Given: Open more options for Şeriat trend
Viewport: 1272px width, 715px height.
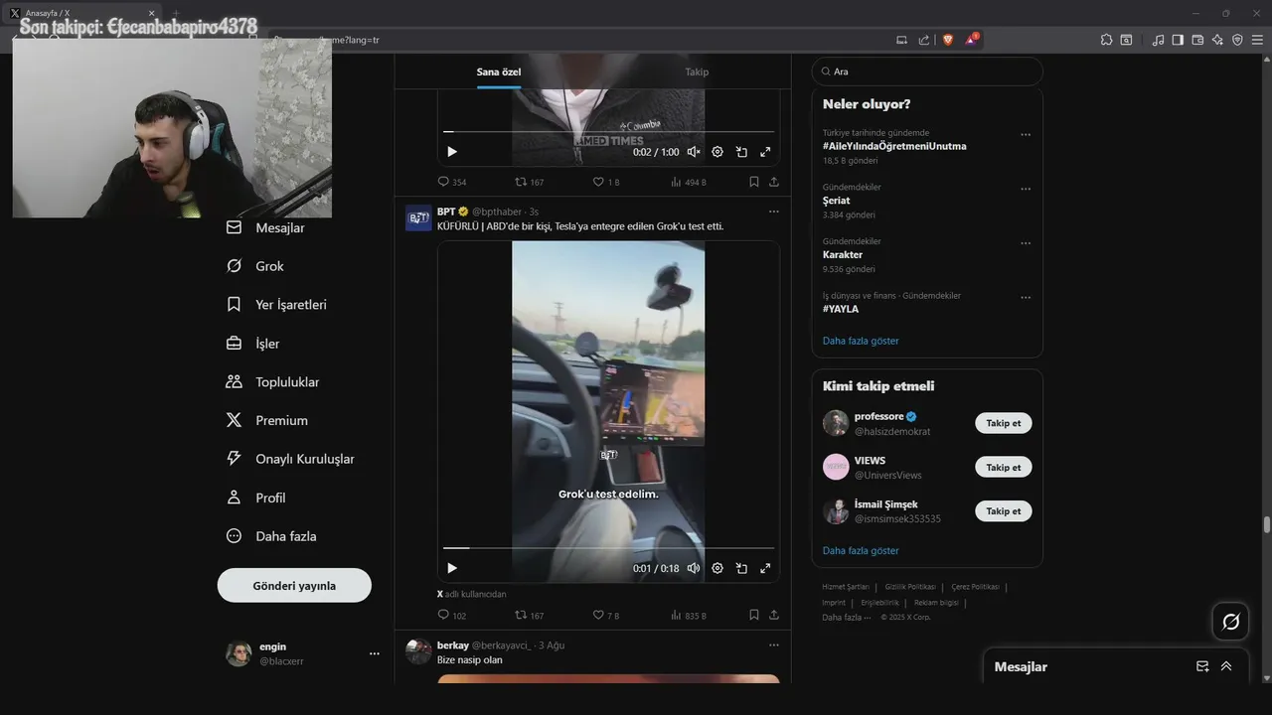Looking at the screenshot, I should pos(1026,189).
